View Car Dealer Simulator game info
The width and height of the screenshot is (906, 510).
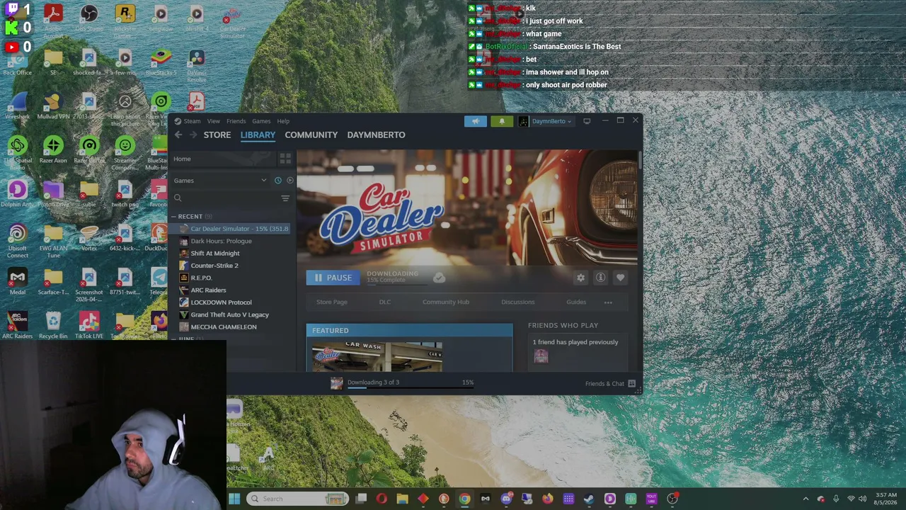point(600,278)
